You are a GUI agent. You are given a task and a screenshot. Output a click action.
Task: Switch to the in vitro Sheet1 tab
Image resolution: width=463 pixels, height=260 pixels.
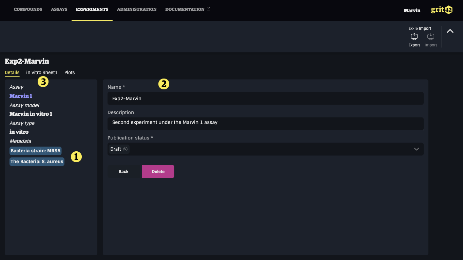tap(42, 72)
